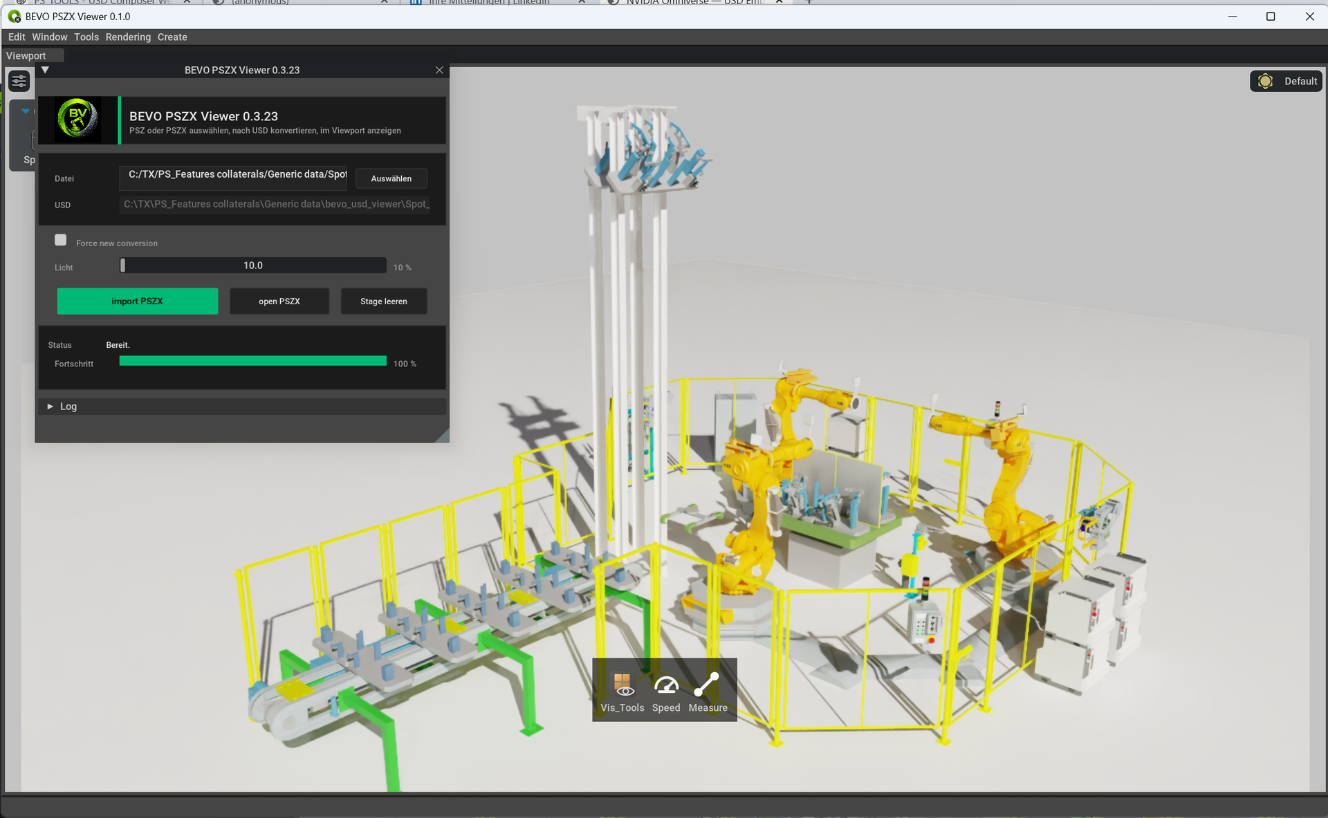Open the Speed gauge tool

666,691
